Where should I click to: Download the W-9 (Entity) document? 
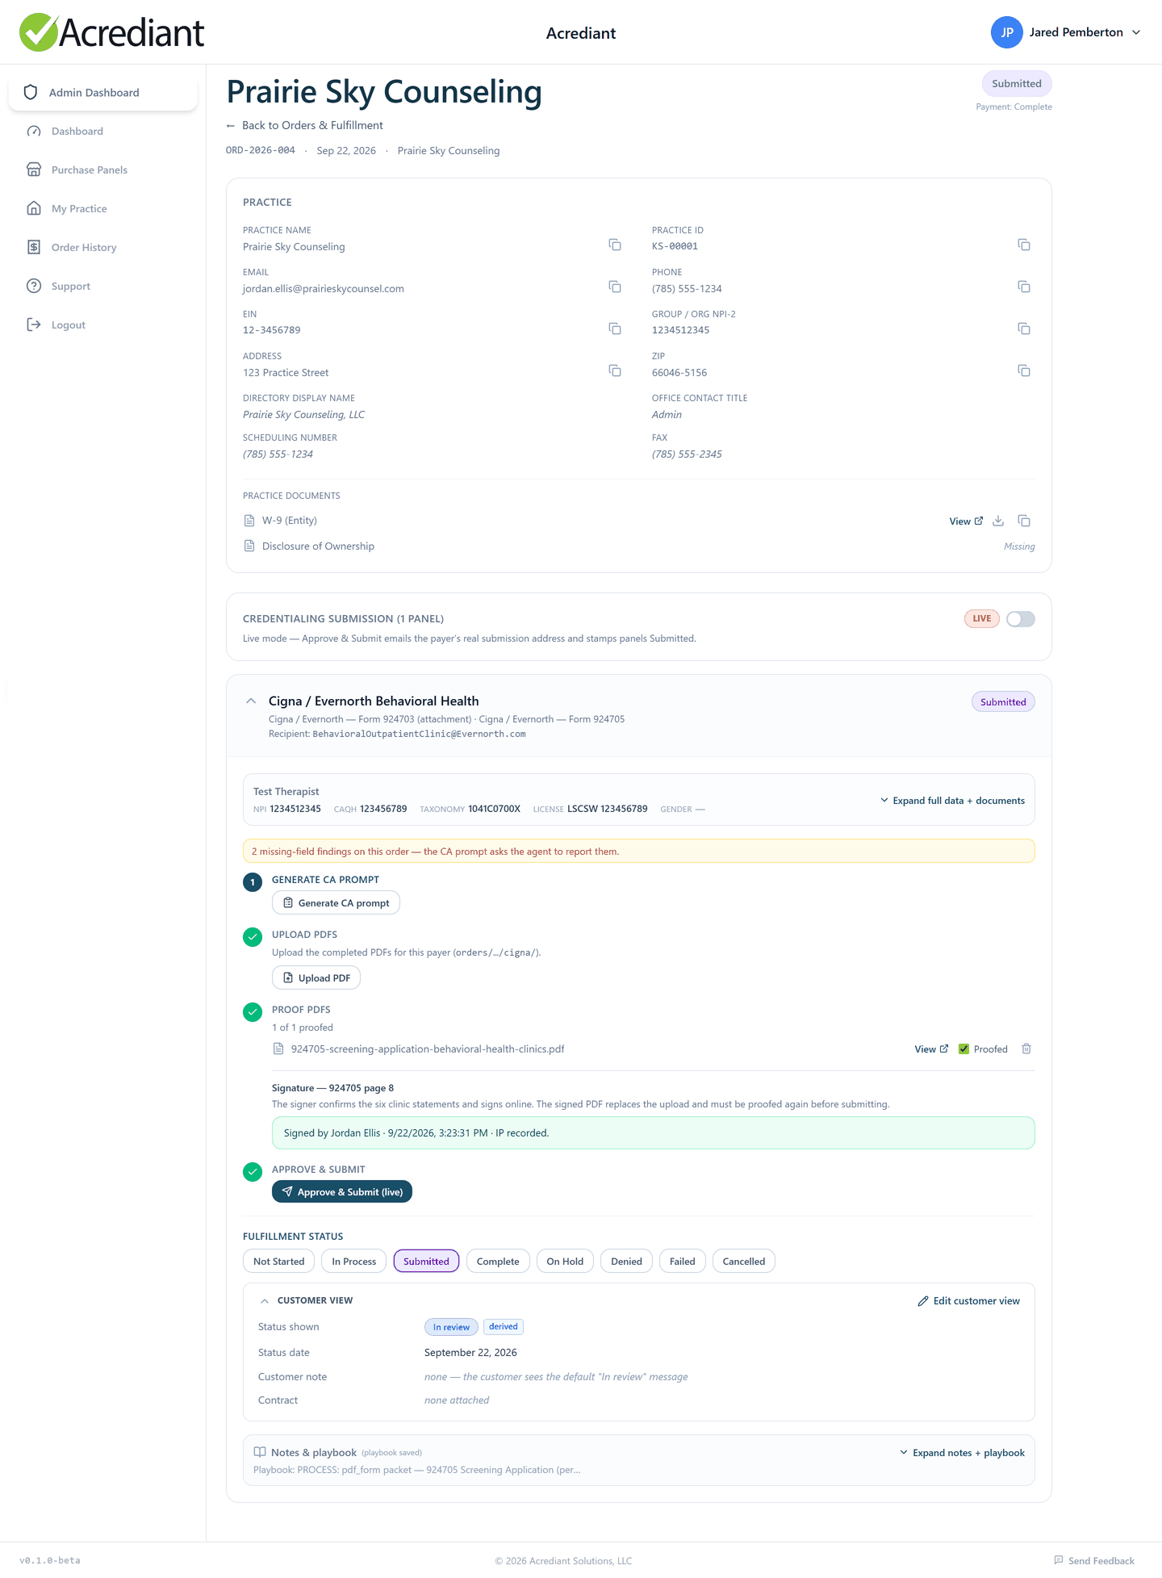click(x=998, y=521)
